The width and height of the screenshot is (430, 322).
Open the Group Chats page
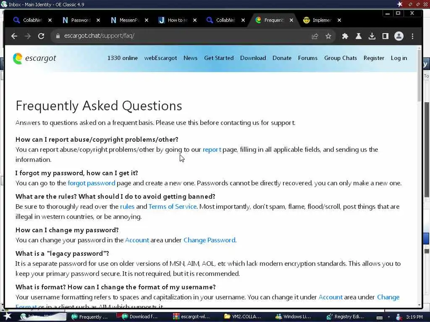(340, 58)
